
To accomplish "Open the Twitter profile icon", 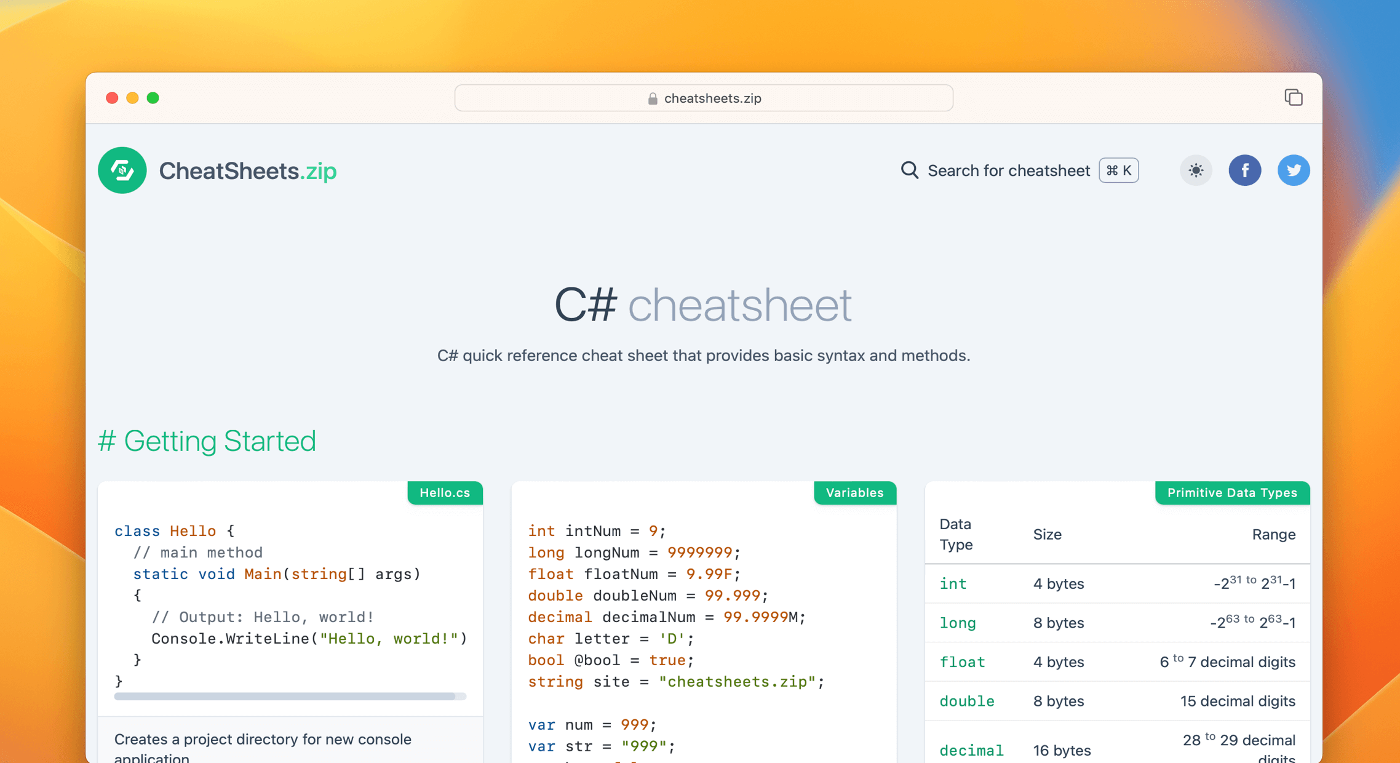I will click(1294, 170).
